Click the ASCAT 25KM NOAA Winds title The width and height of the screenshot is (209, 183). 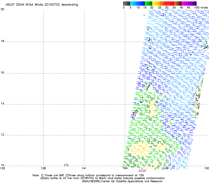(x=42, y=5)
